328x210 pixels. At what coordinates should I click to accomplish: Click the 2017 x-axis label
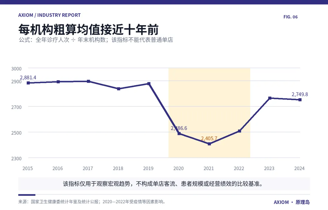pyautogui.click(x=88, y=168)
